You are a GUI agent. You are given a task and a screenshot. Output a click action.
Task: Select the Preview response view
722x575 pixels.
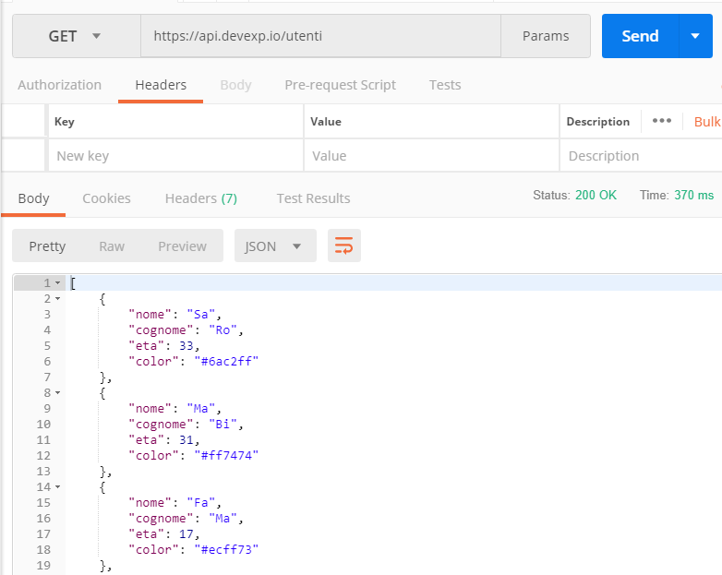(182, 246)
